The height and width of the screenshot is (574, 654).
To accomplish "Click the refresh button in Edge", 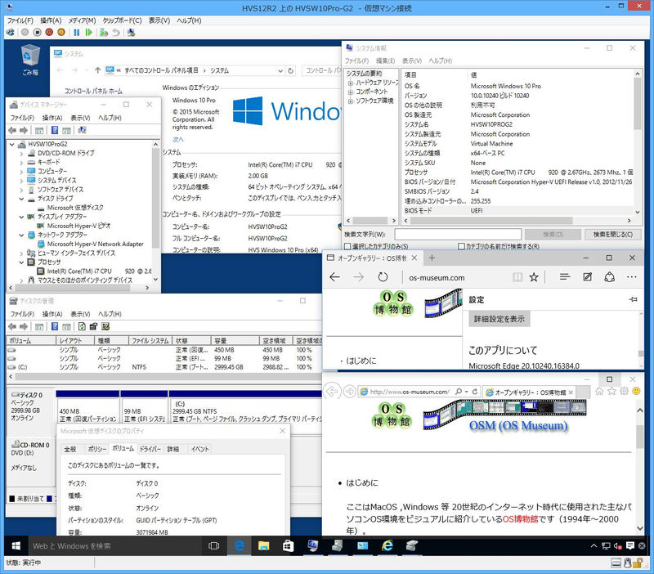I will 383,277.
